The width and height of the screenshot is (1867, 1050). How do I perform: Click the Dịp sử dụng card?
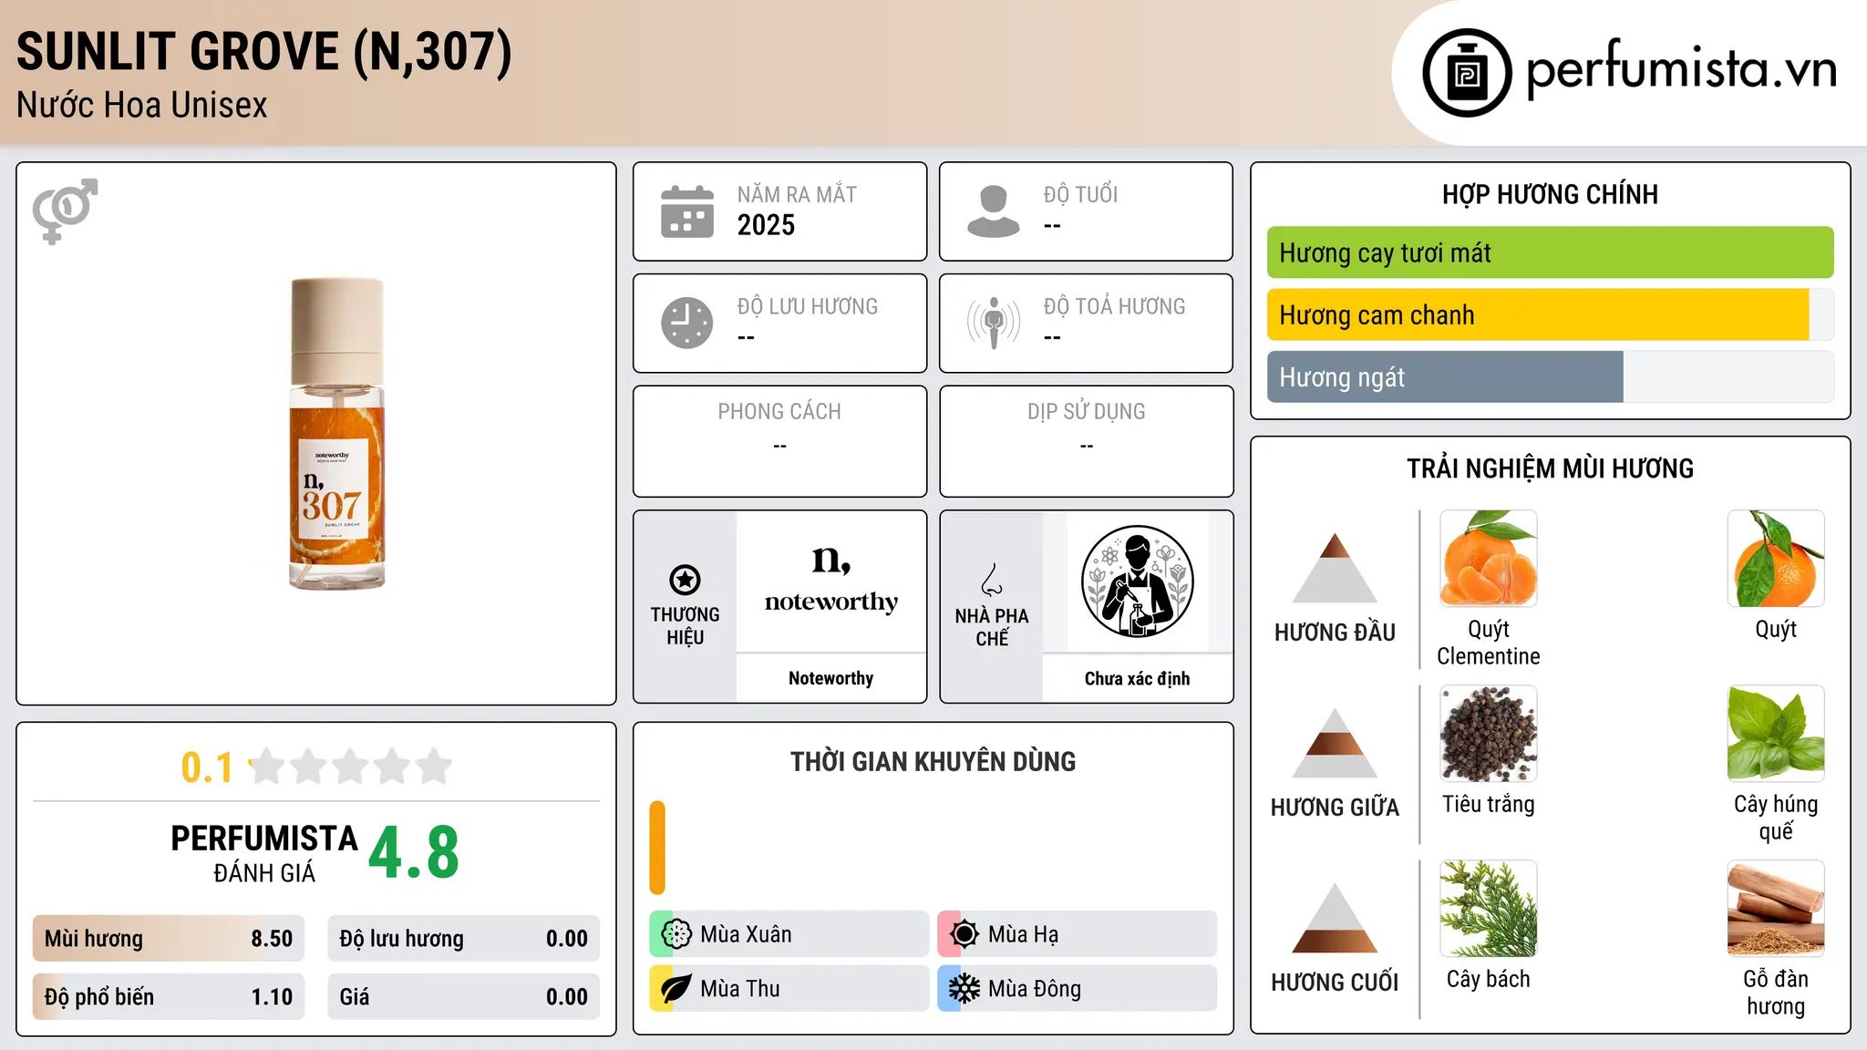(x=1086, y=441)
